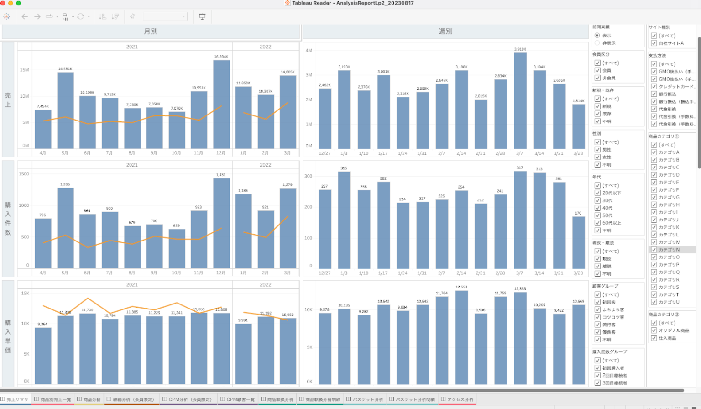Click the undo back arrow icon
The width and height of the screenshot is (701, 409).
pyautogui.click(x=25, y=16)
